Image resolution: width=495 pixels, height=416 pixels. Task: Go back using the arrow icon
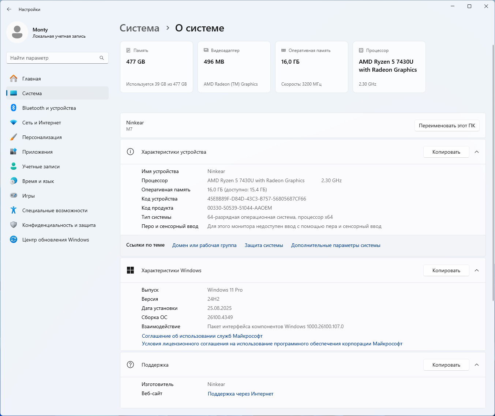9,9
